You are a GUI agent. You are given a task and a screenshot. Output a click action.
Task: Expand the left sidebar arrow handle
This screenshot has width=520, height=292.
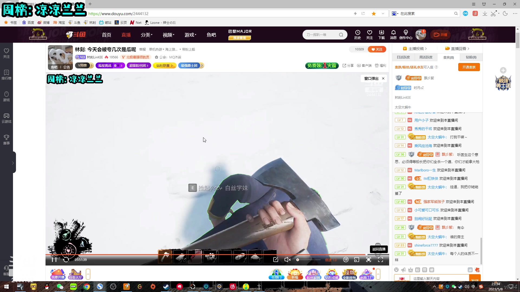13,163
